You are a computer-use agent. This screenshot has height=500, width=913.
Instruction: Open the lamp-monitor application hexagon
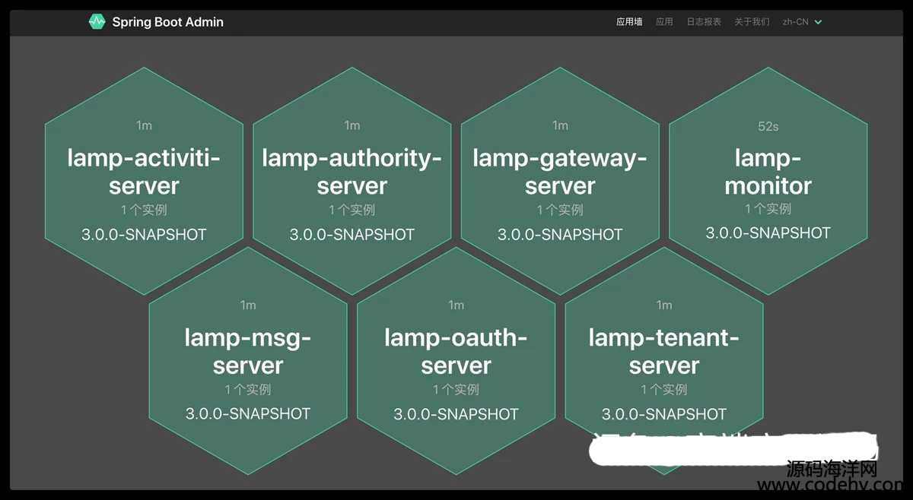tap(768, 181)
